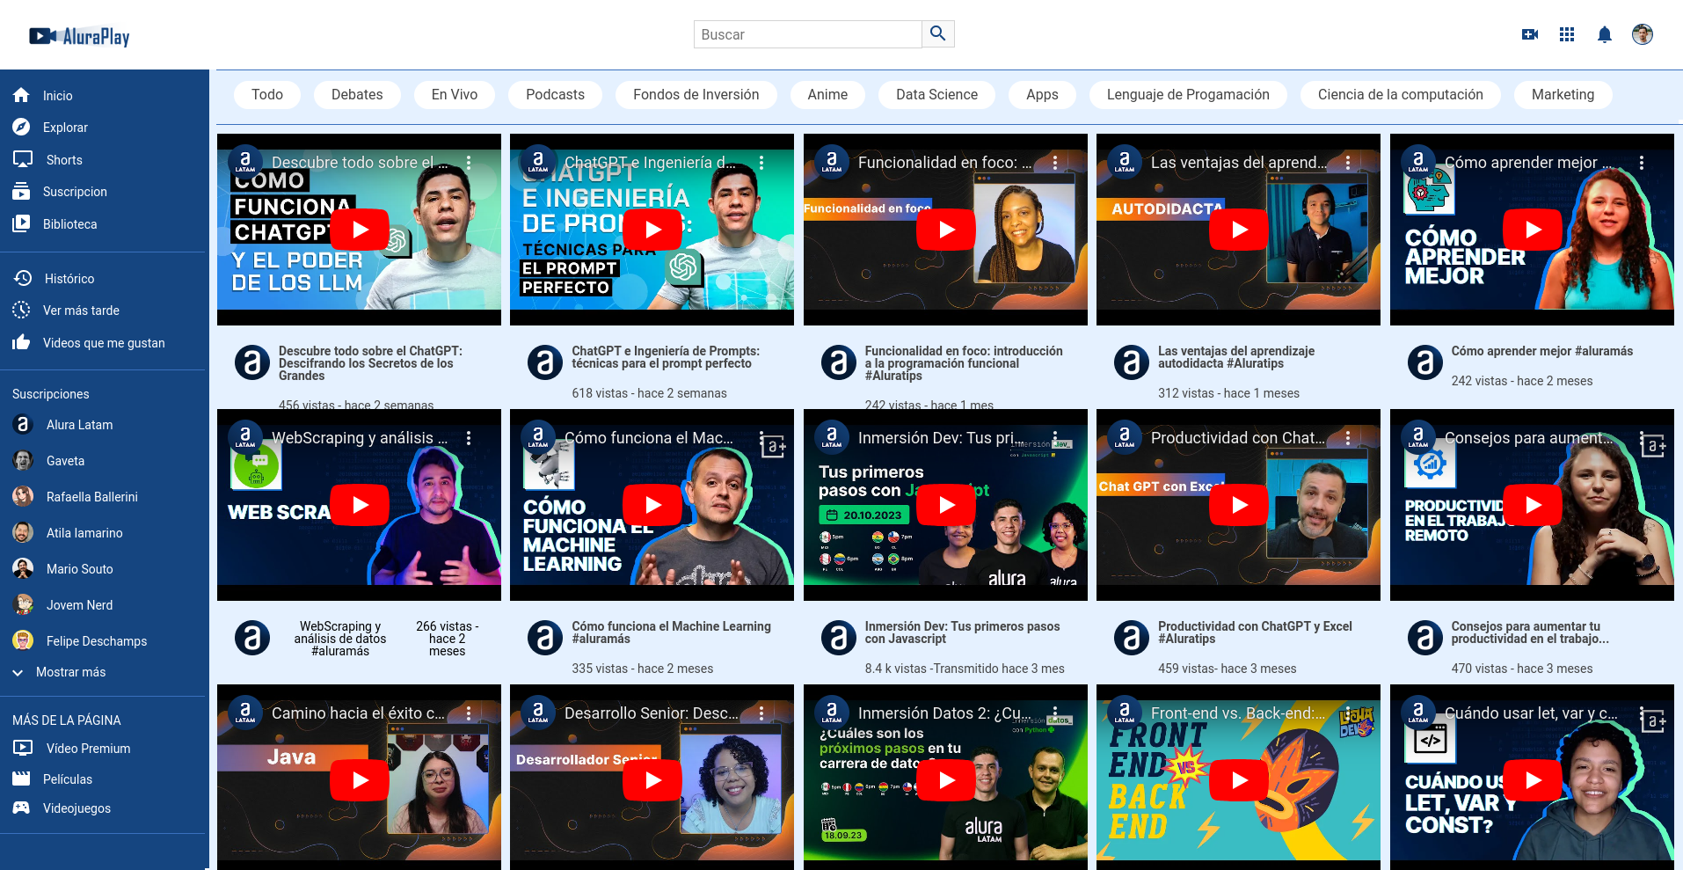Click in the Buscar search field
Image resolution: width=1683 pixels, height=870 pixels.
(807, 33)
